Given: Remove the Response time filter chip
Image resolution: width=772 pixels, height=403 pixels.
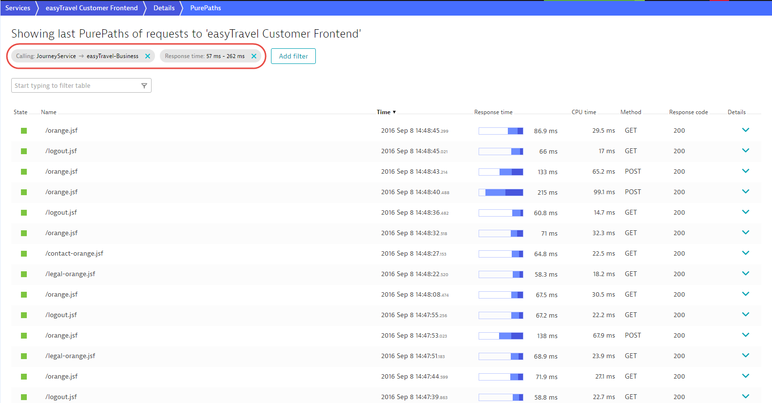Looking at the screenshot, I should tap(254, 56).
